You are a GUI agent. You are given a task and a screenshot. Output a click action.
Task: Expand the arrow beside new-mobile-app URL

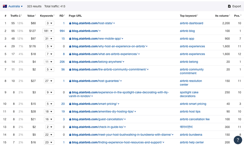pos(122,39)
